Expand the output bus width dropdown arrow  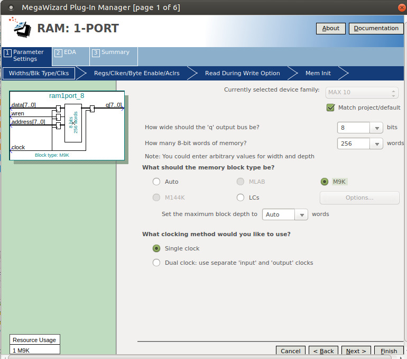[377, 128]
